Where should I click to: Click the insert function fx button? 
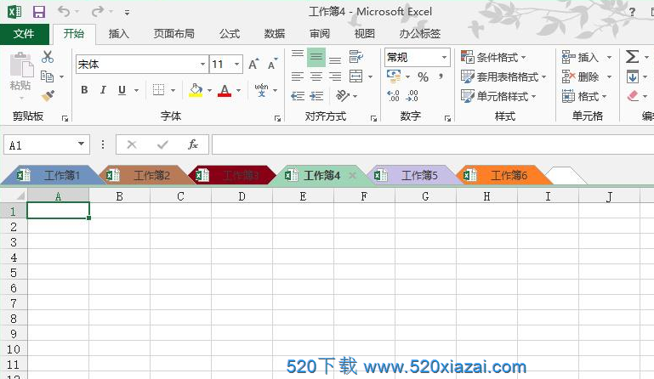(x=193, y=144)
